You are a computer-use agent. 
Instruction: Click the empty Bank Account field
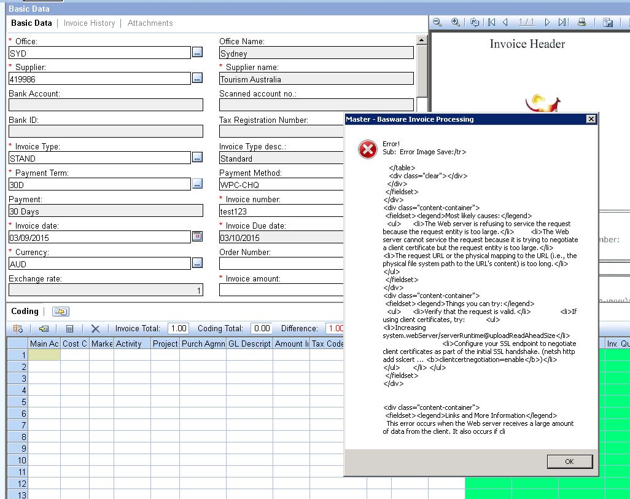106,105
